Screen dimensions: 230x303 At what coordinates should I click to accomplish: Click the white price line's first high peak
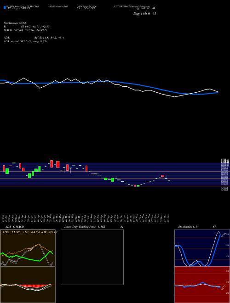point(24,78)
